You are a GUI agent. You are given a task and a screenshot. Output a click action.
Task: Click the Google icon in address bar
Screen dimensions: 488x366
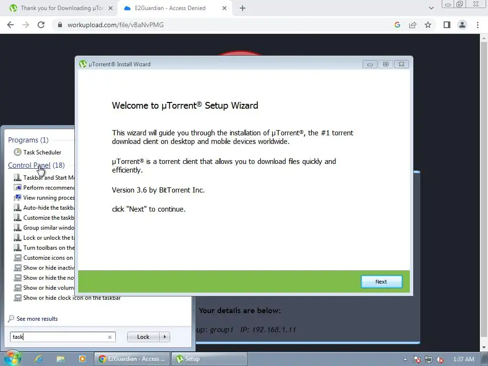tap(397, 25)
